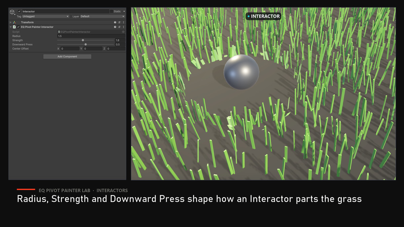Click the Radius value field showing 1.5
Screen dimensions: 404x227
(91, 36)
